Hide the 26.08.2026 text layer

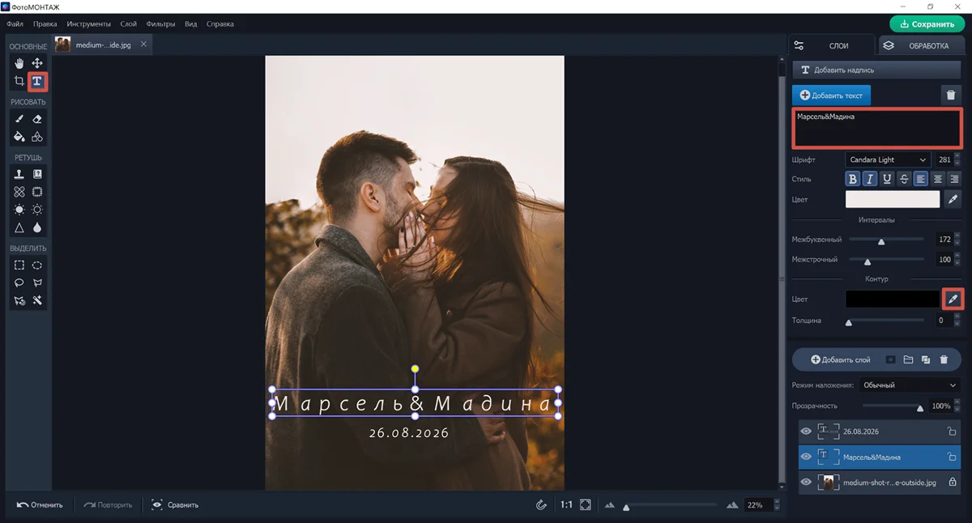pyautogui.click(x=806, y=432)
